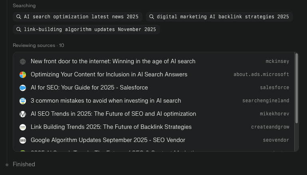Screen dimensions: 307x175
Task: Open 'AI SEO Trends in 2025' result
Action: point(113,114)
